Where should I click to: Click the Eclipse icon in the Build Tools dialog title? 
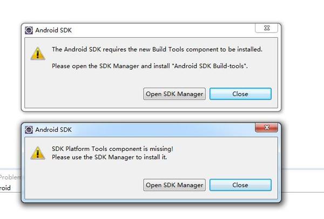(x=29, y=30)
